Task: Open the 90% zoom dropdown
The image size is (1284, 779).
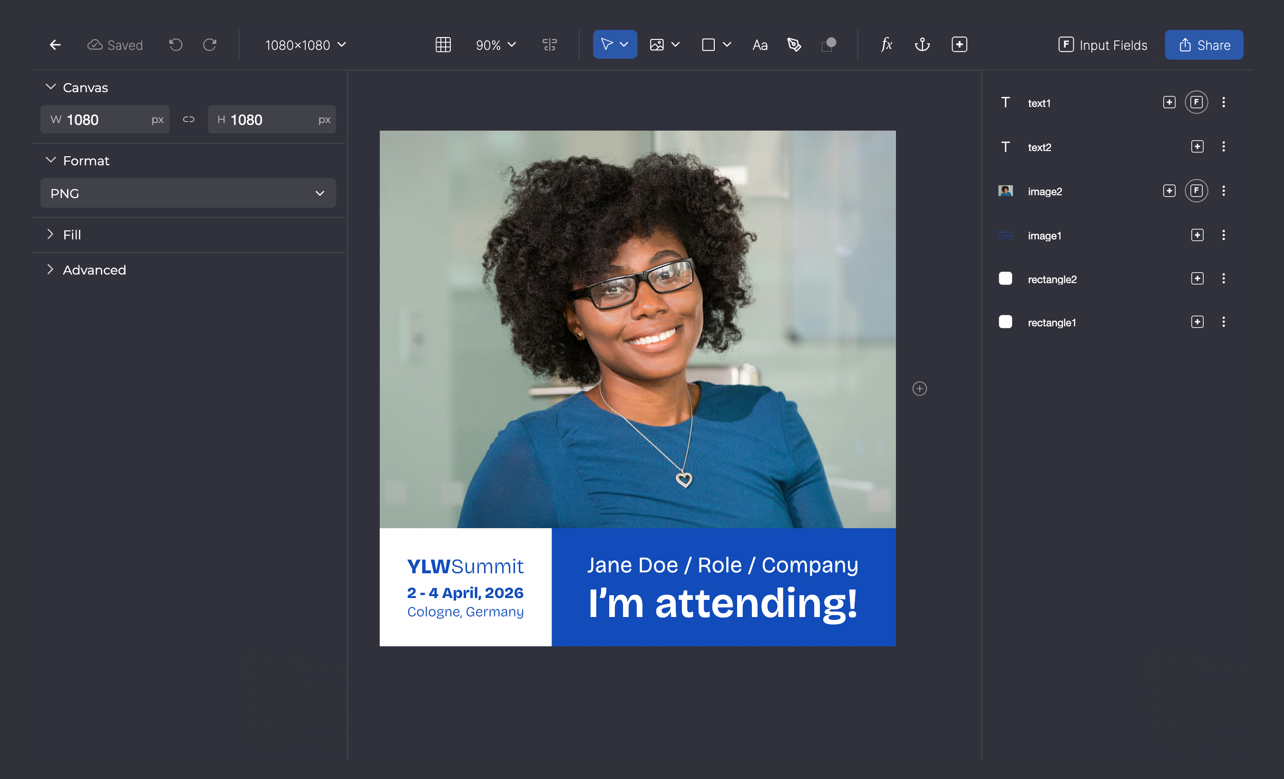Action: [x=496, y=45]
